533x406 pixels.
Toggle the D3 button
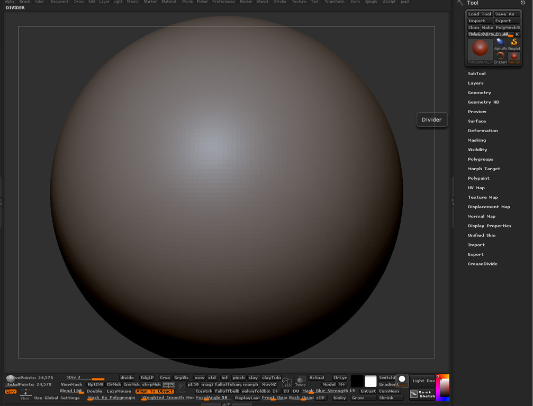pos(286,391)
